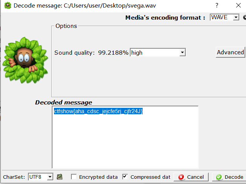This screenshot has height=184, width=246.
Task: Click the partially visible round icon beside WAVE
Action: point(244,17)
